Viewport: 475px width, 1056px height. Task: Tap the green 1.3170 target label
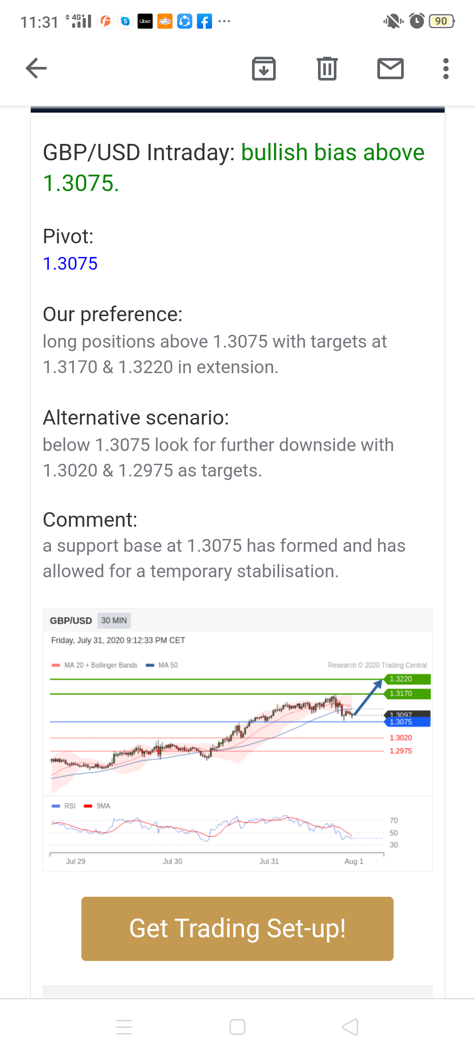tap(409, 693)
